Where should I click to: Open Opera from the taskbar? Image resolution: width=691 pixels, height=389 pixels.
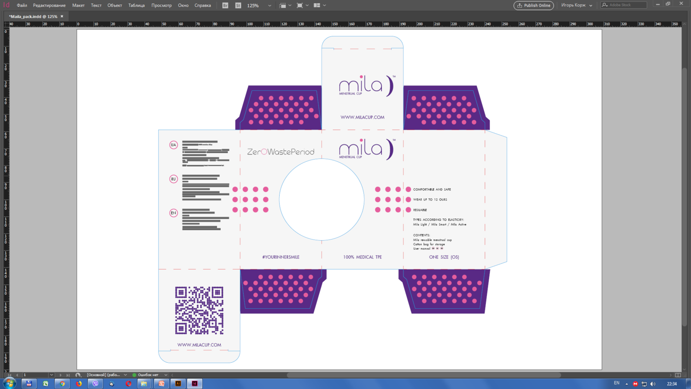click(x=129, y=383)
